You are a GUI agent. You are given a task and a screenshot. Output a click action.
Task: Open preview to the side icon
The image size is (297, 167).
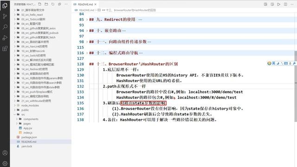(x=272, y=4)
